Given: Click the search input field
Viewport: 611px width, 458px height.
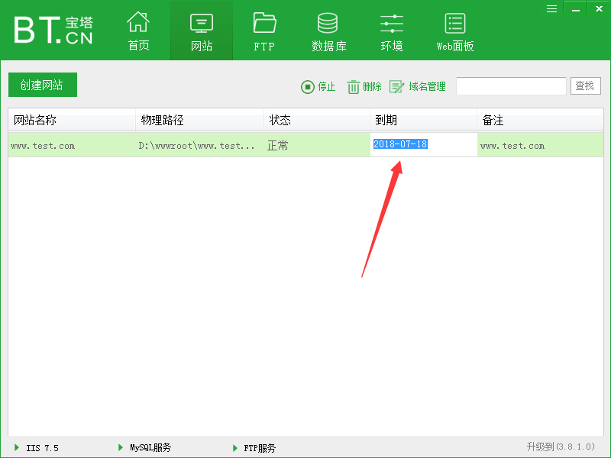Looking at the screenshot, I should point(510,85).
